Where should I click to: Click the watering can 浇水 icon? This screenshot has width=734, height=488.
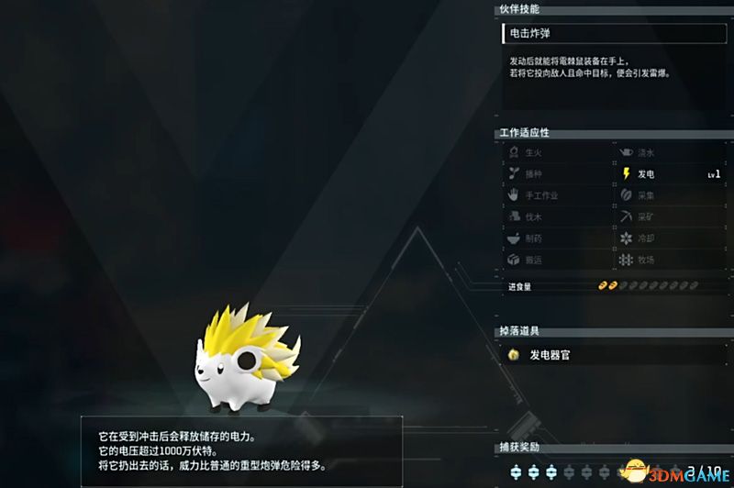627,152
